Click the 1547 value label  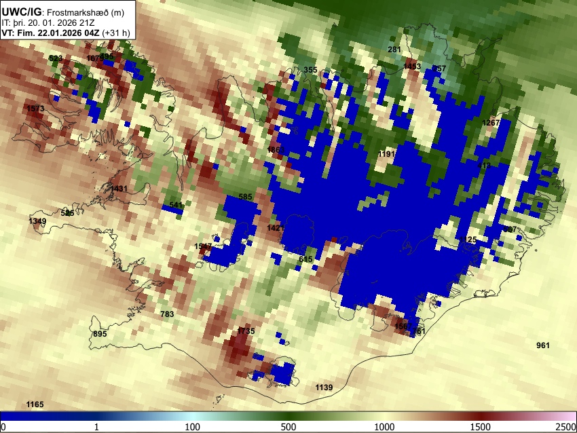[203, 246]
